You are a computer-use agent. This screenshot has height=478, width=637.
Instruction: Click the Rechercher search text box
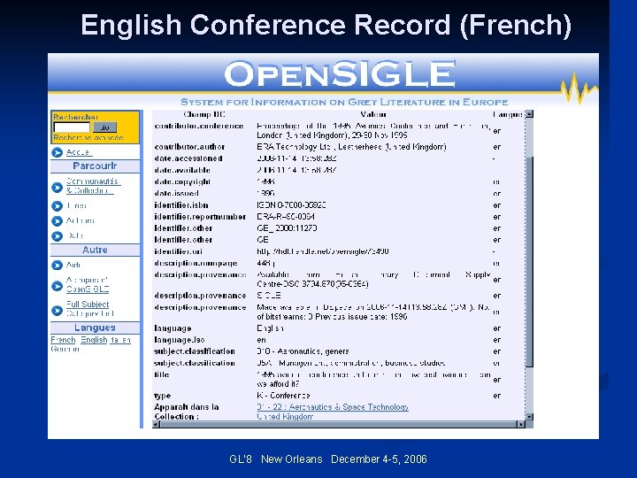(x=72, y=127)
